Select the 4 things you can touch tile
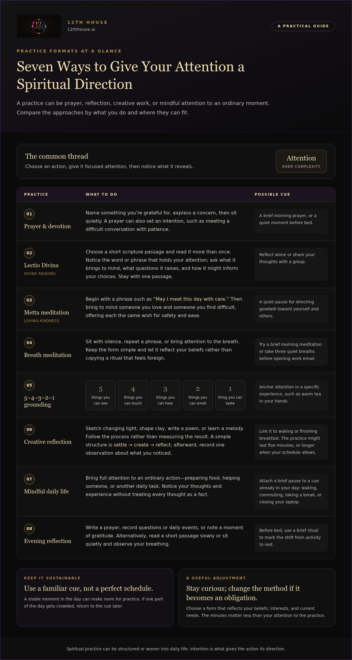Image resolution: width=352 pixels, height=660 pixels. click(x=133, y=395)
